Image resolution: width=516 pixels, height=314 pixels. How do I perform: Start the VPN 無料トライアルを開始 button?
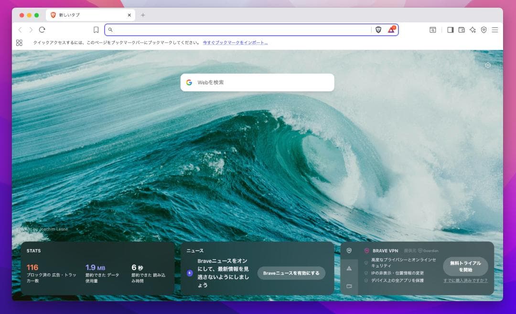(x=465, y=266)
